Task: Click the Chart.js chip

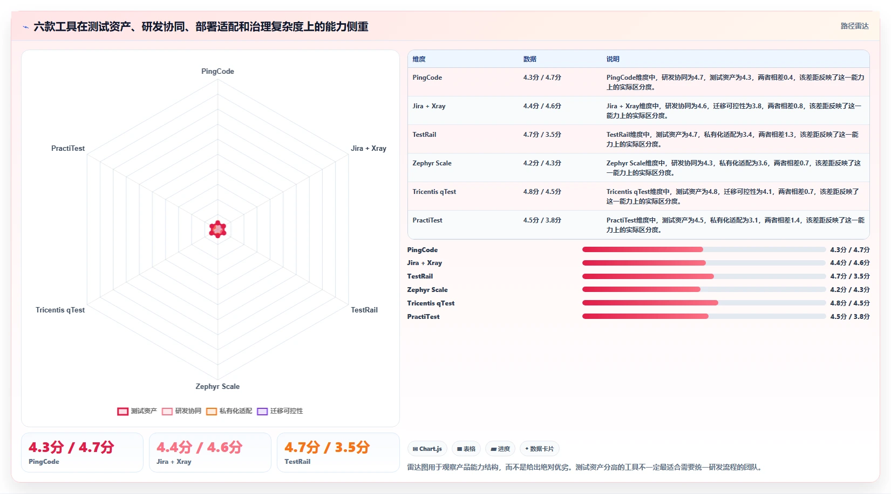Action: click(427, 449)
